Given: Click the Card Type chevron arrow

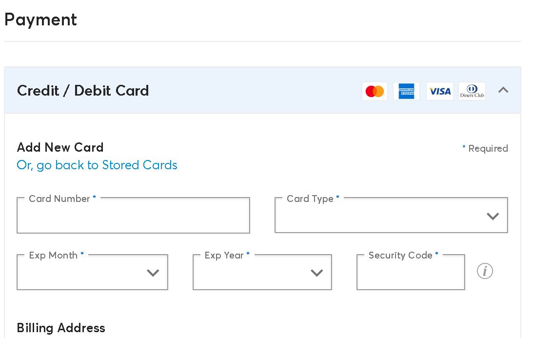Looking at the screenshot, I should click(x=493, y=216).
